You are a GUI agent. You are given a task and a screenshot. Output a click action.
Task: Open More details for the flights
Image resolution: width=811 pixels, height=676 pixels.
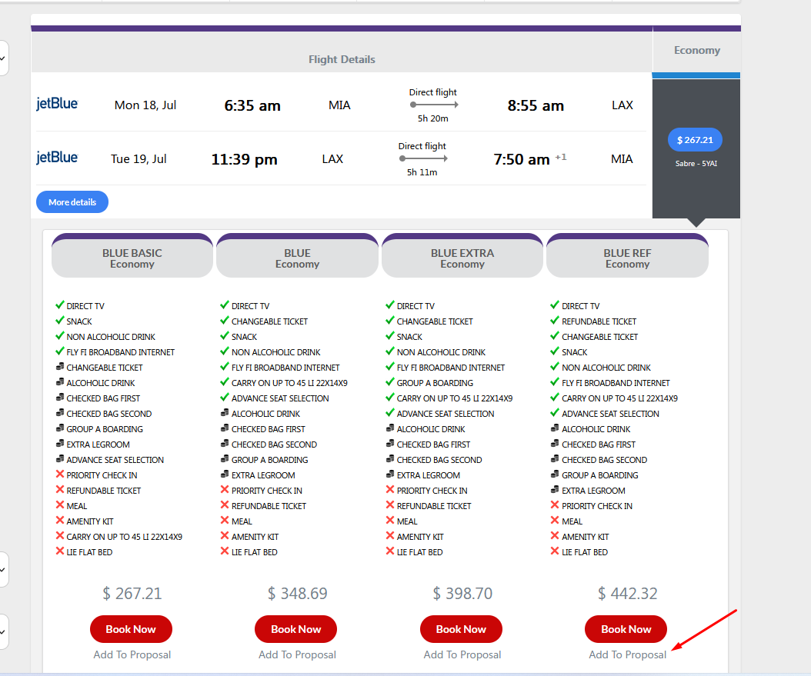coord(72,202)
